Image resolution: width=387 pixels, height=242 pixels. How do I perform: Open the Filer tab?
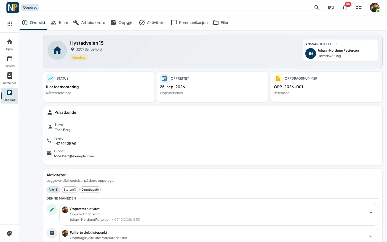coord(221,23)
